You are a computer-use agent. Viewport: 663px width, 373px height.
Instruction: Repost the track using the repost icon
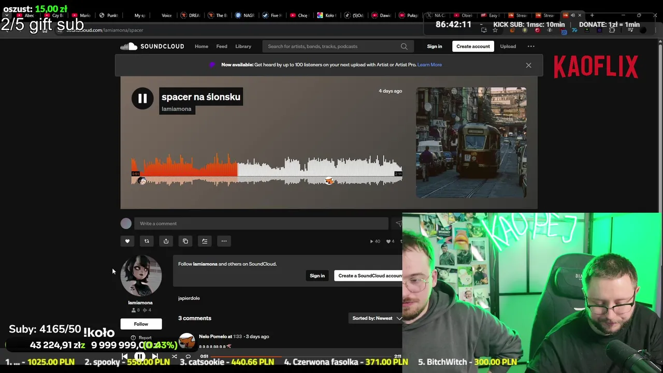(x=147, y=241)
